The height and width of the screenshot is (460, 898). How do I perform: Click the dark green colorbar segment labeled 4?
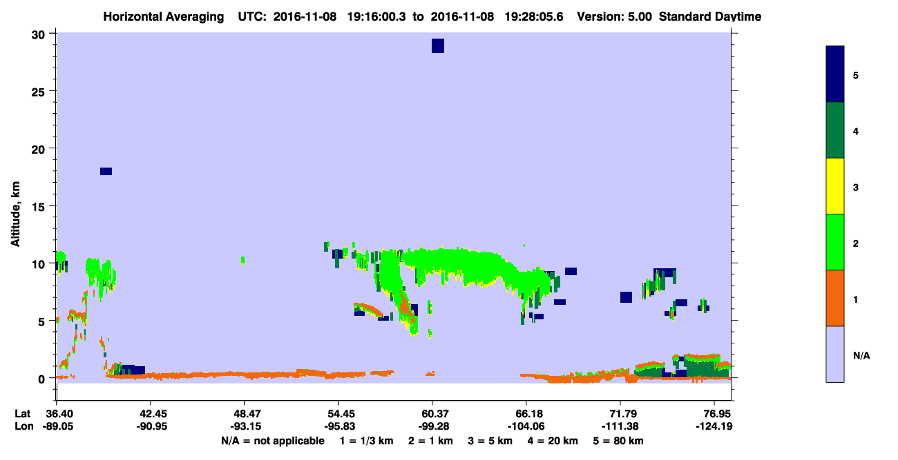tap(835, 130)
